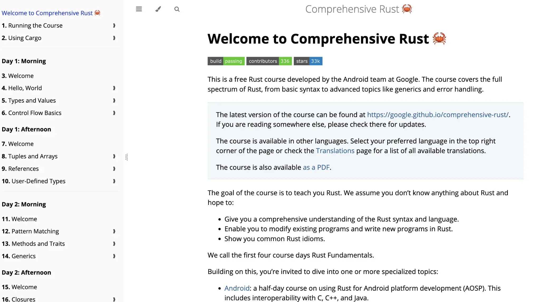The width and height of the screenshot is (540, 302).
Task: Open chapter 4. Hello, World
Action: click(x=22, y=88)
